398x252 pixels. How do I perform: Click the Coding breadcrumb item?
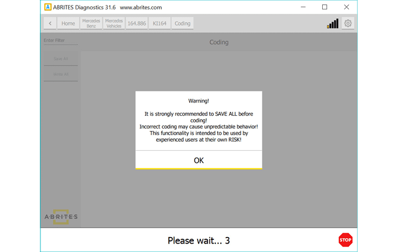coord(182,23)
